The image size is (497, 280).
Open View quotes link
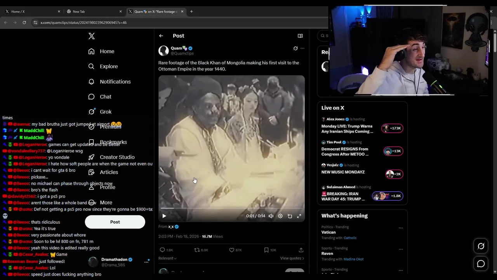click(292, 258)
